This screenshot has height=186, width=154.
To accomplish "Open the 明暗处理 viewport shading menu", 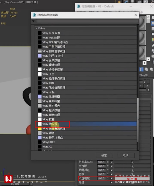I will (31, 2).
